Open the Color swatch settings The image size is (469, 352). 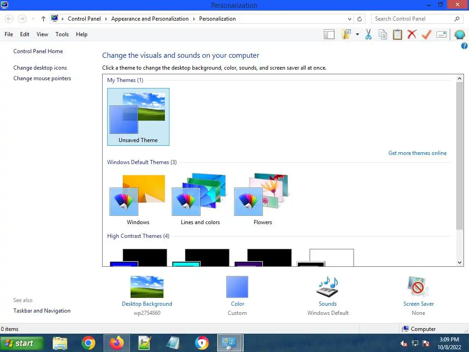point(237,287)
